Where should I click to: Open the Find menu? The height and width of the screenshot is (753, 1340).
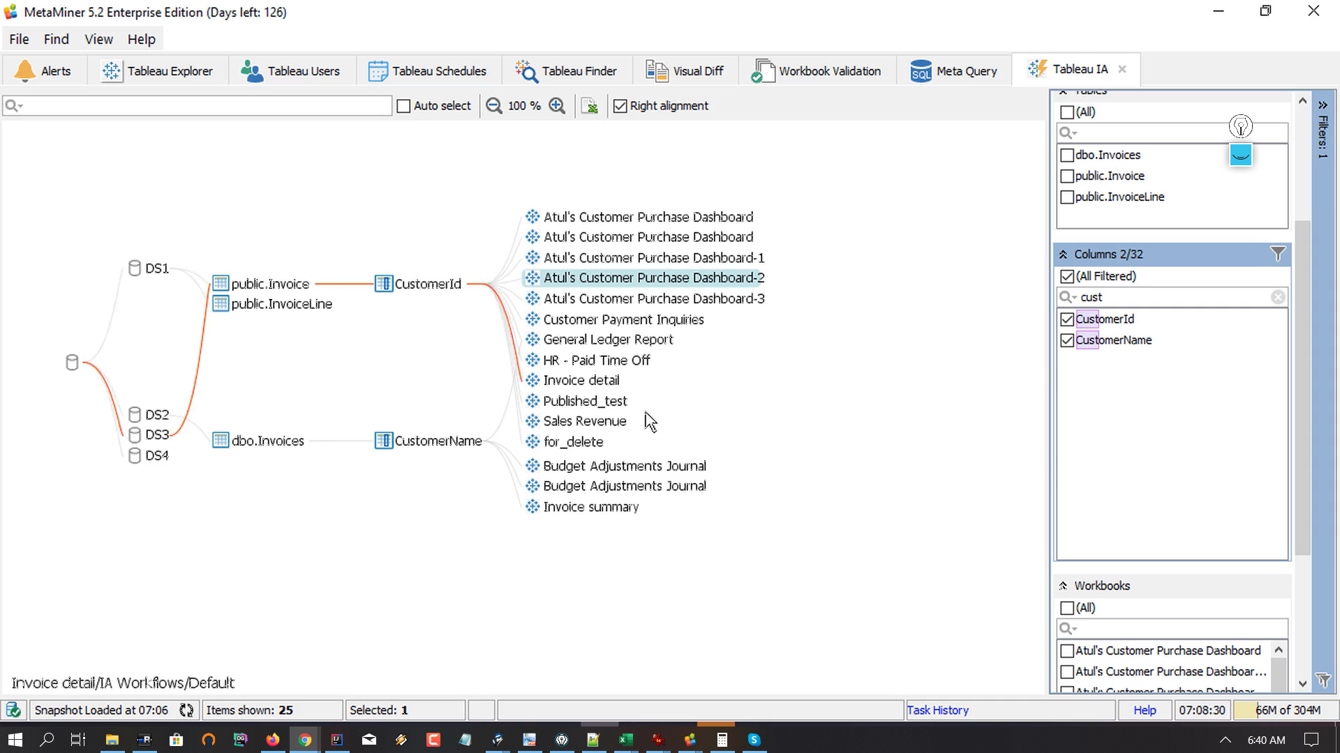56,39
